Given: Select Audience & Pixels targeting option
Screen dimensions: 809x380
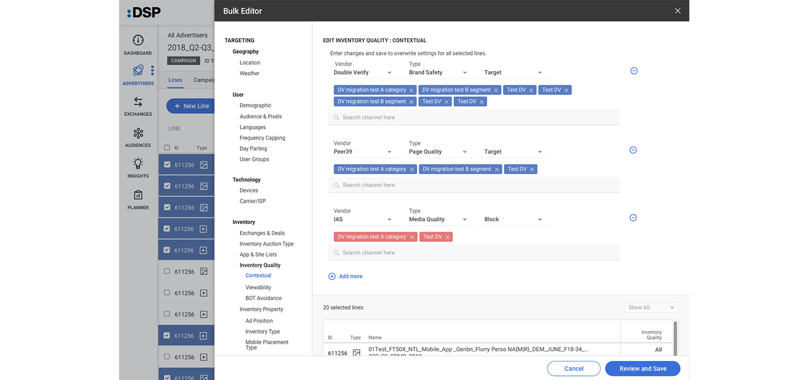Looking at the screenshot, I should [x=261, y=117].
